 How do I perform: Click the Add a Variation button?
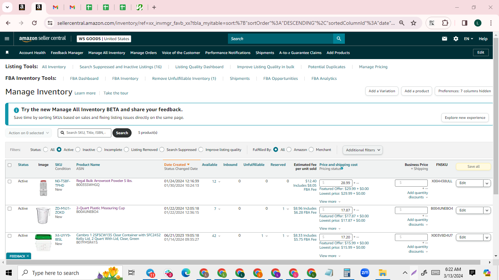coord(382,91)
